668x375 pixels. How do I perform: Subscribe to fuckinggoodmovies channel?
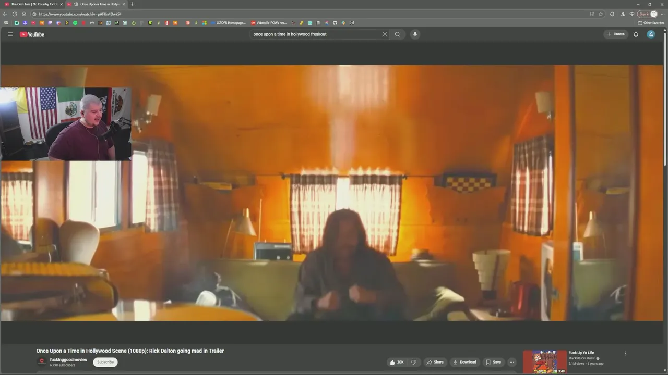click(x=105, y=362)
